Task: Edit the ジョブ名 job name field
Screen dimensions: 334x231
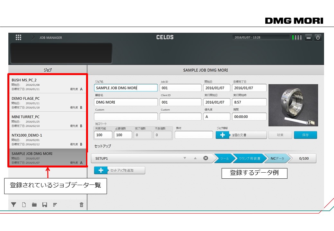Action: pos(126,88)
